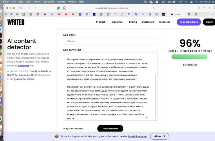
Task: Select the Writer 'content...' tab
Action: pyautogui.click(x=176, y=14)
